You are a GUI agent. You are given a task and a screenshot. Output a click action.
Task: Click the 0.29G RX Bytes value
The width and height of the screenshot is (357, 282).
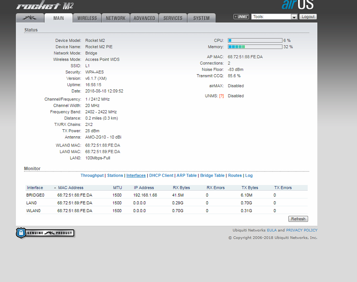click(178, 203)
